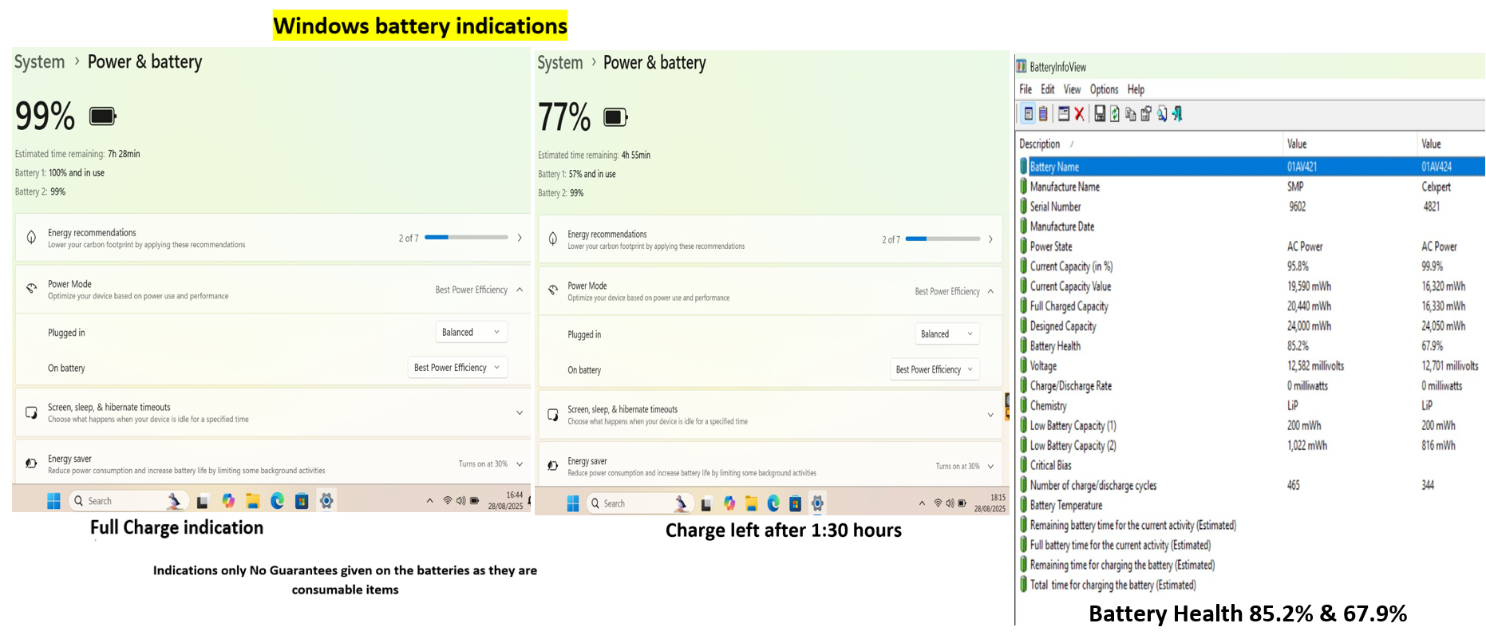Screen dimensions: 1486x635
Task: Click System breadcrumb in the 99% window
Action: point(40,62)
